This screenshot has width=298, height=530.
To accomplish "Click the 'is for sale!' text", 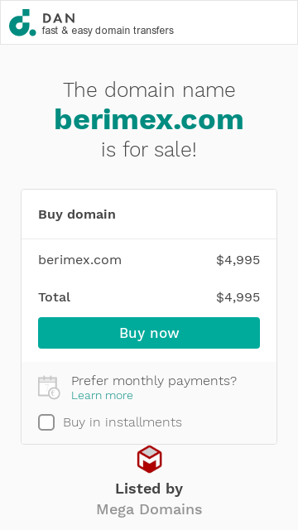I will (x=149, y=149).
